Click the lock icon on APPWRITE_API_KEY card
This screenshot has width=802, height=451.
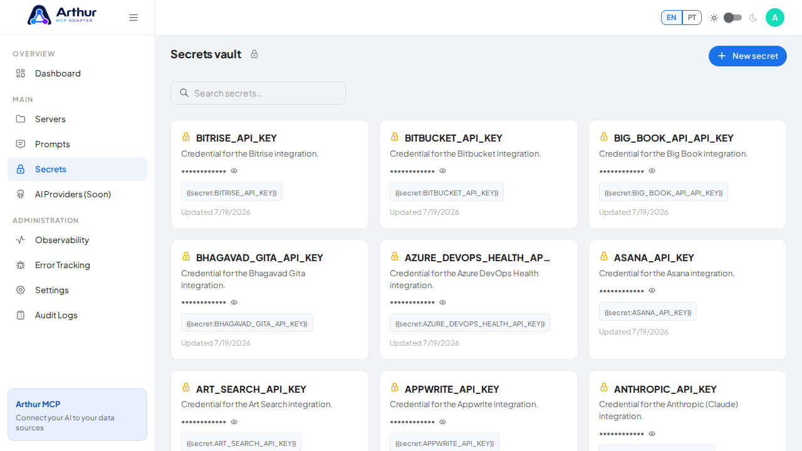pos(395,388)
